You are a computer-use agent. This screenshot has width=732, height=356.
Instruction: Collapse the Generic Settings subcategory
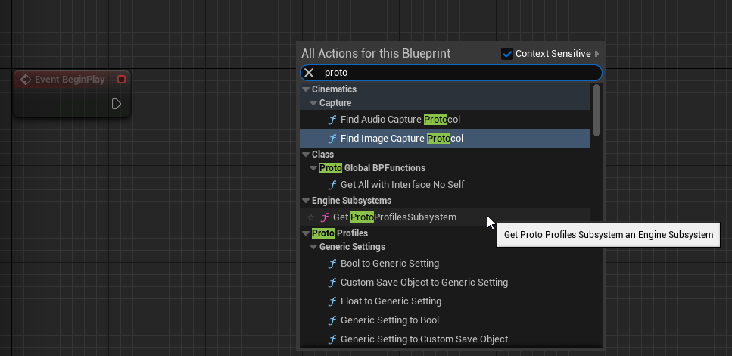click(x=313, y=247)
